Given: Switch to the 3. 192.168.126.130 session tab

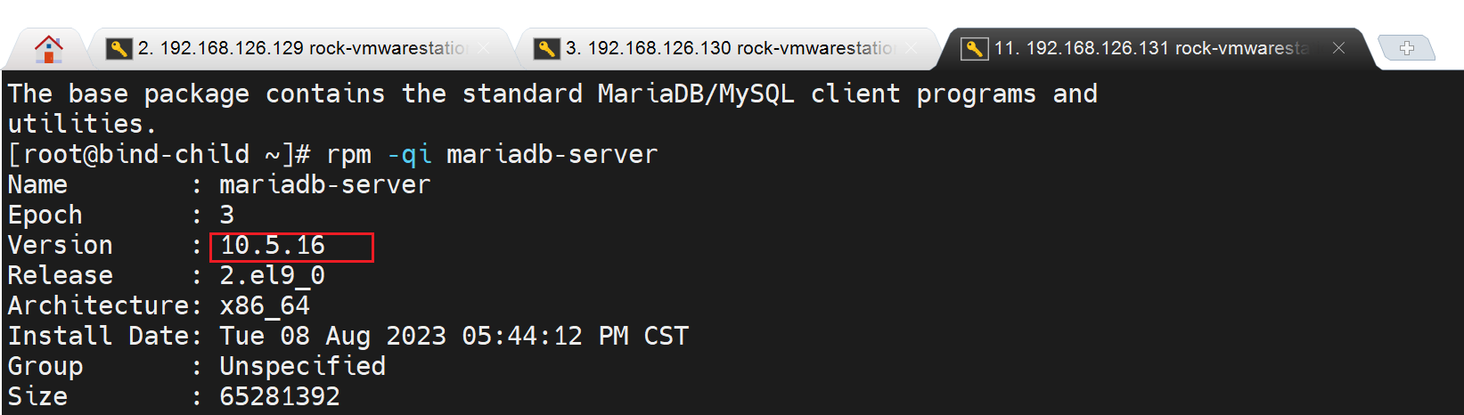Looking at the screenshot, I should click(x=731, y=48).
